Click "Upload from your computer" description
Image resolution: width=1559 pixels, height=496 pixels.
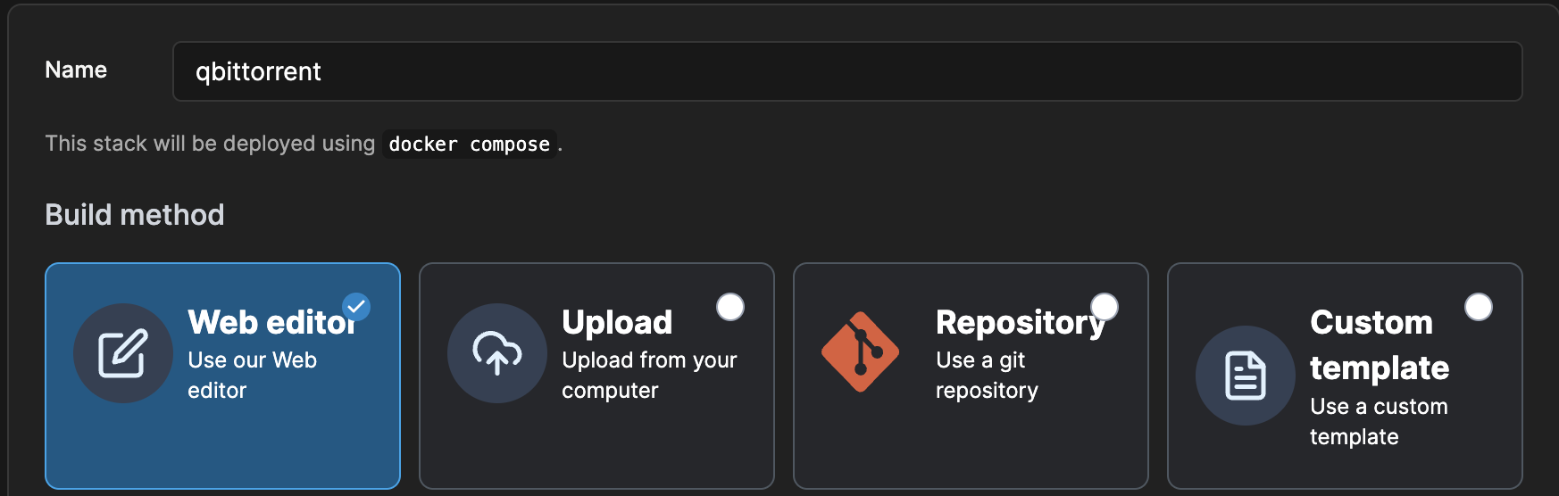click(x=649, y=376)
